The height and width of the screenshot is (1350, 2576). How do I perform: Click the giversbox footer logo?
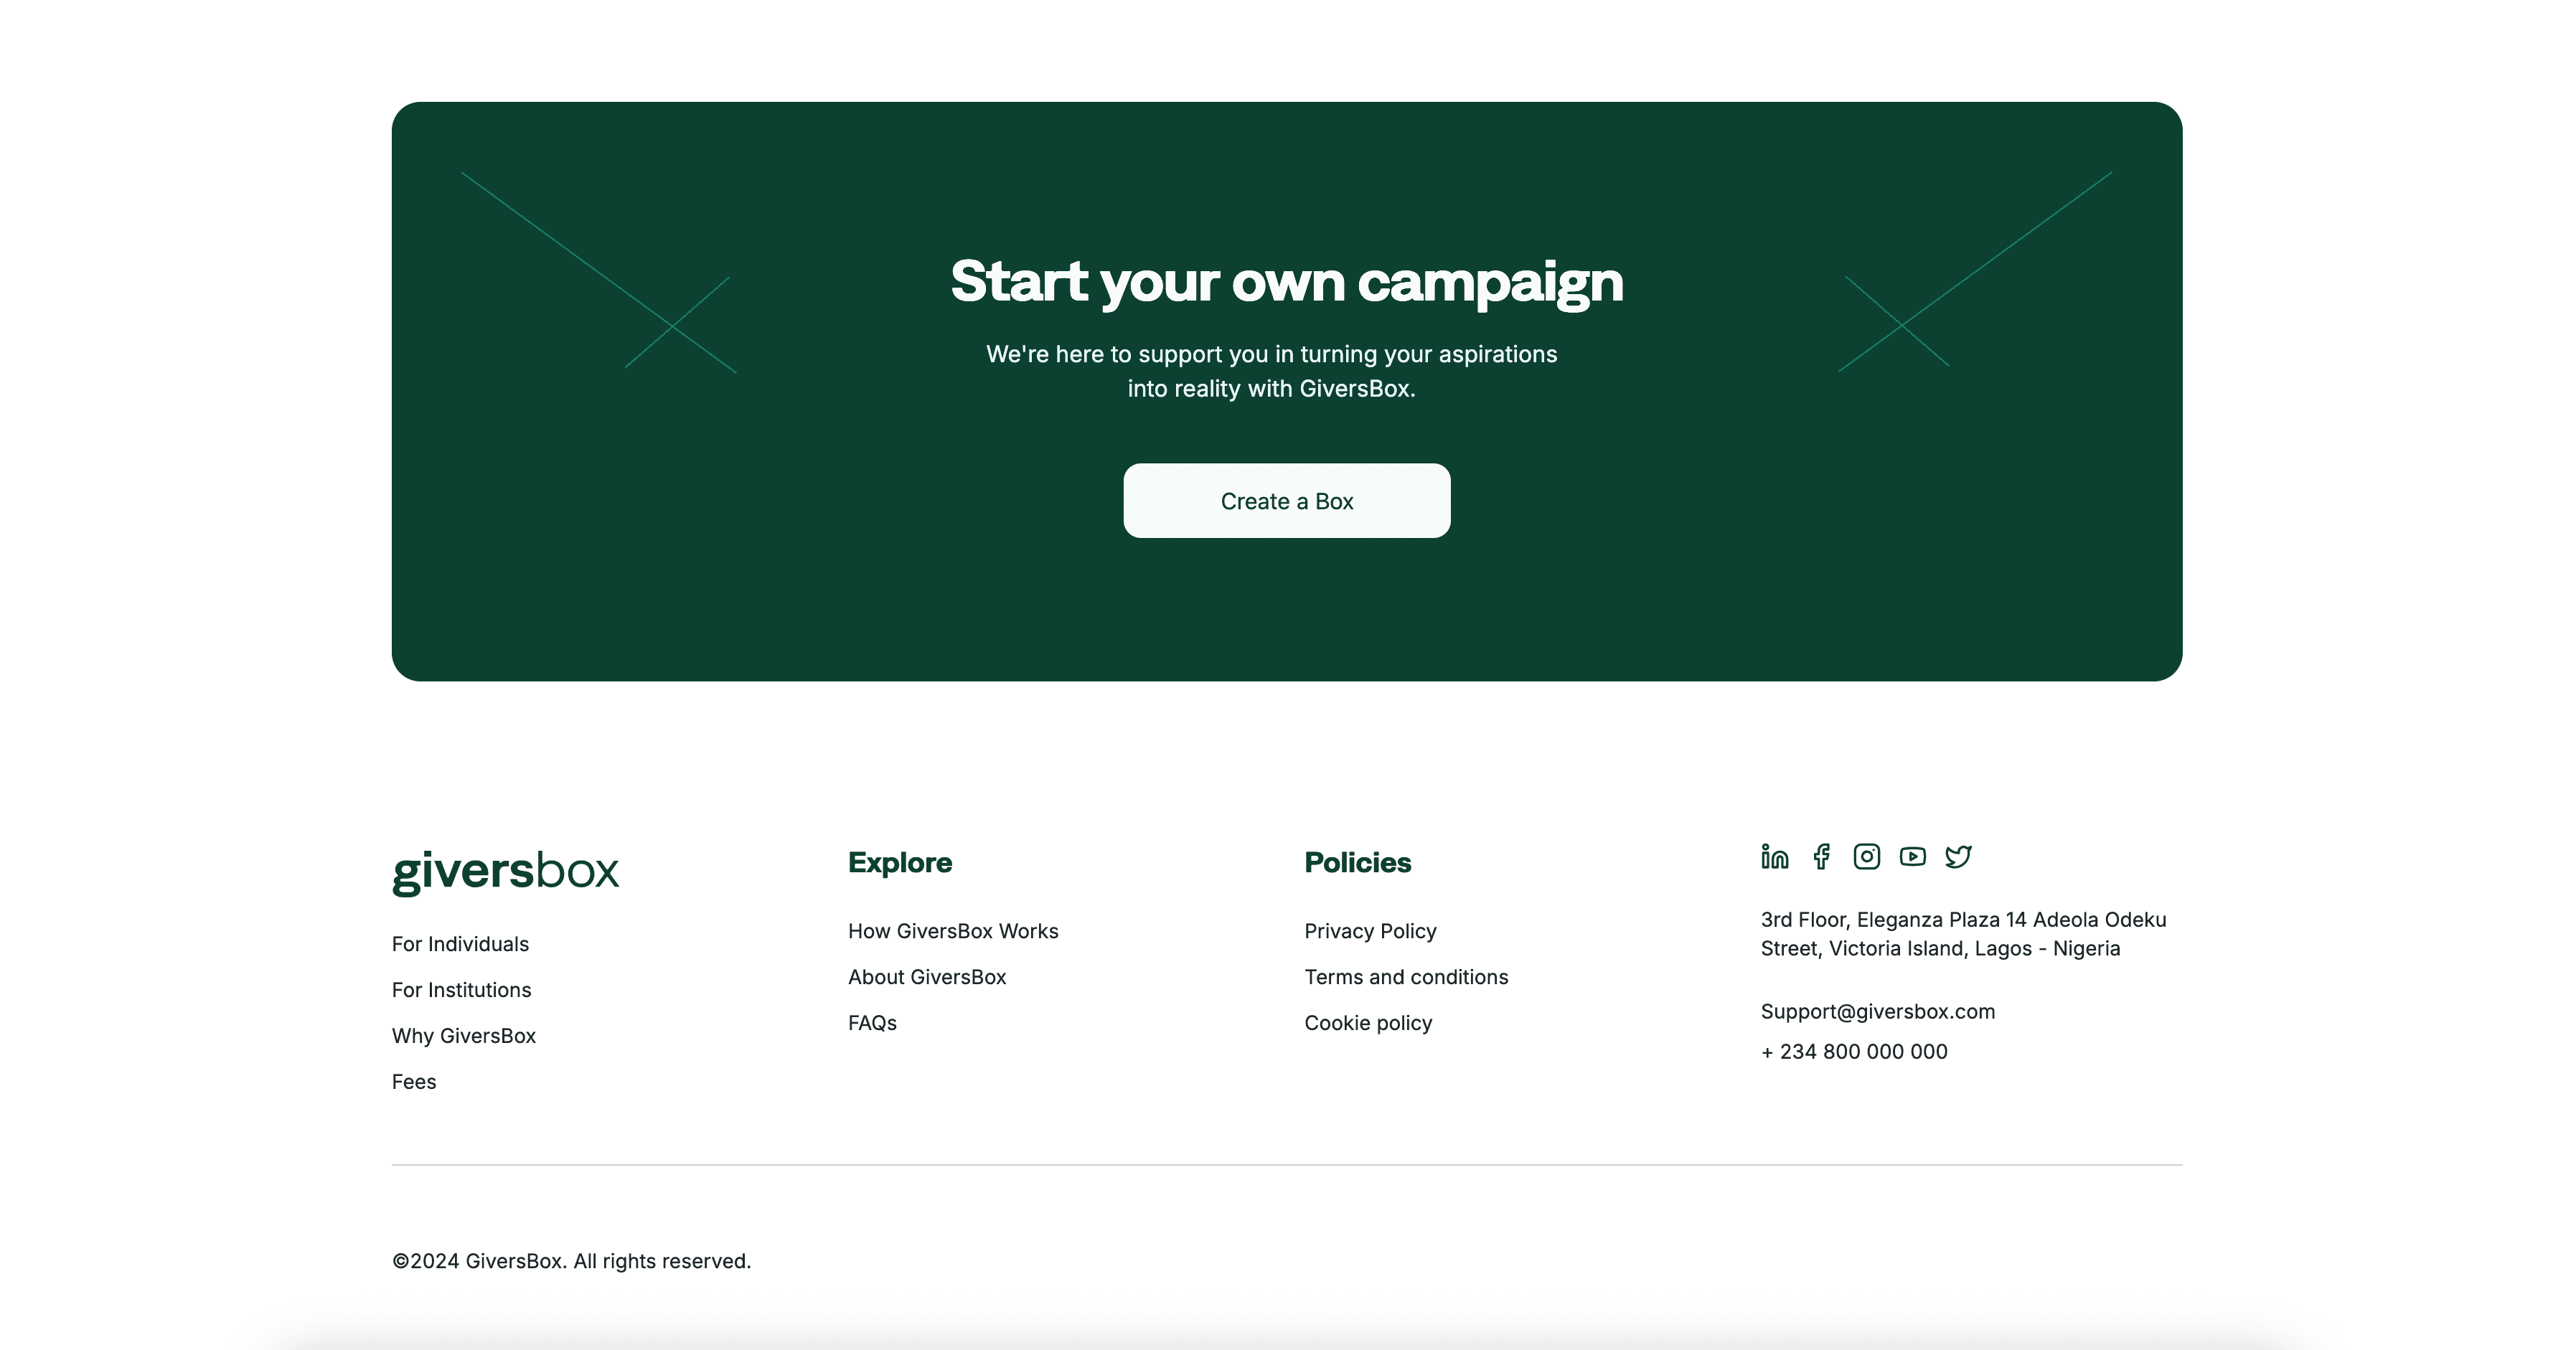click(505, 871)
